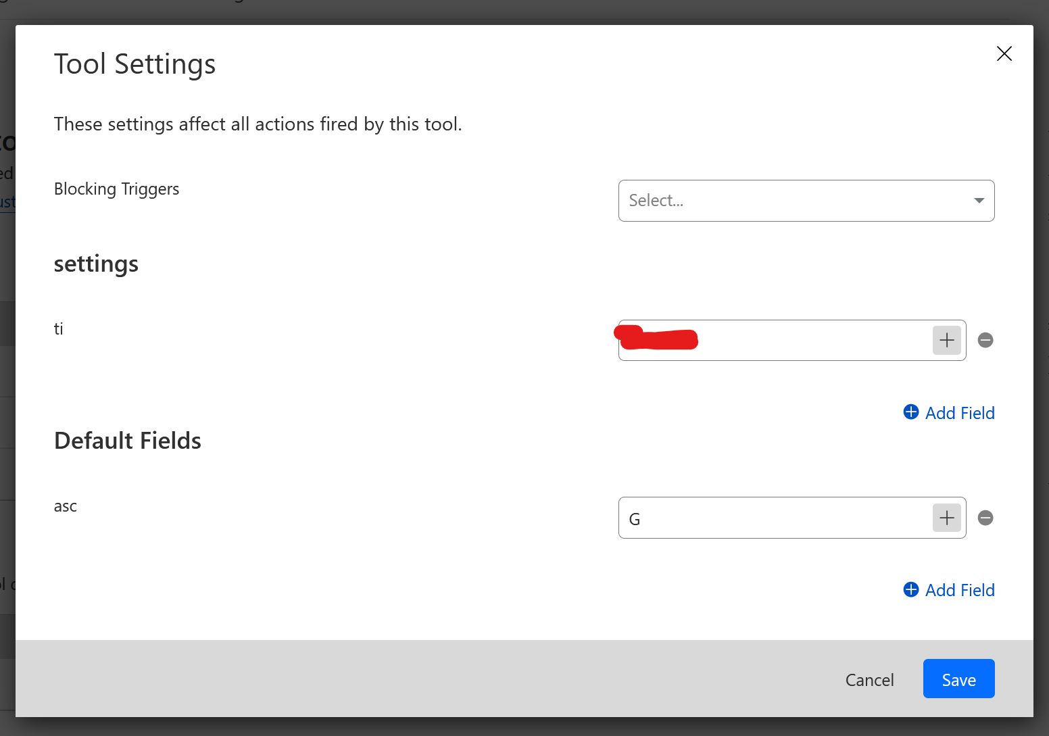The image size is (1049, 736).
Task: Click the asc field label
Action: [66, 507]
